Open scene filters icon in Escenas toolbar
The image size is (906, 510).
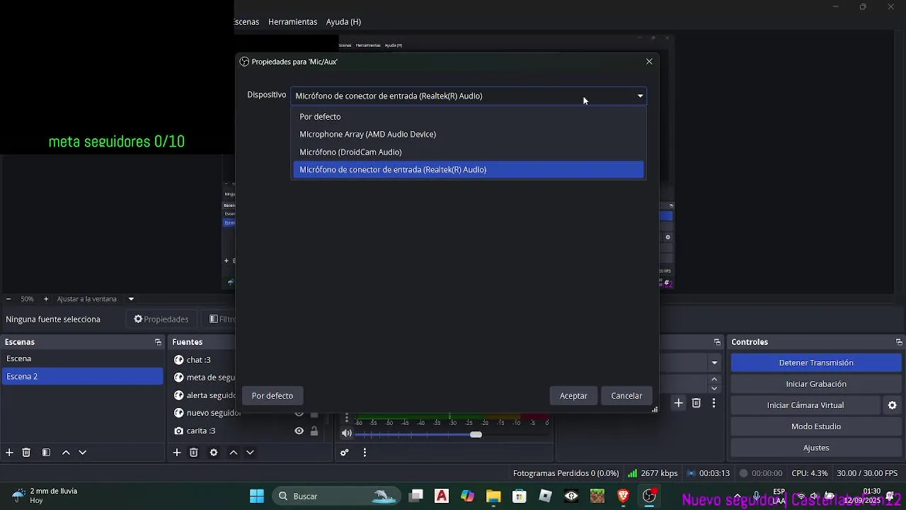point(46,453)
